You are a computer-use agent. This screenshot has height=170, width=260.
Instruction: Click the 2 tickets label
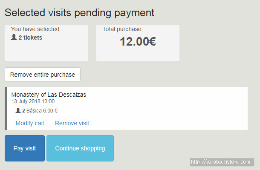pos(30,37)
